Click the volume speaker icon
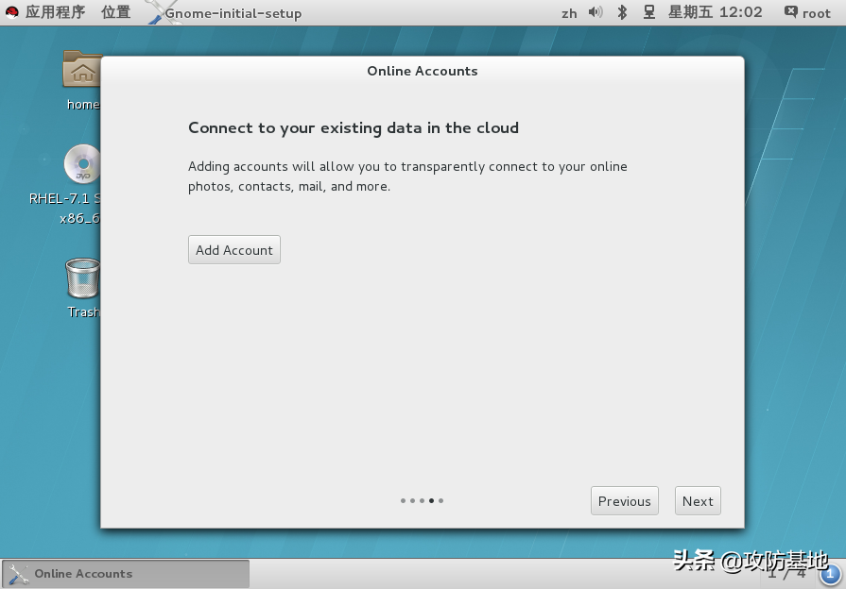Screen dimensions: 846x589 (596, 12)
